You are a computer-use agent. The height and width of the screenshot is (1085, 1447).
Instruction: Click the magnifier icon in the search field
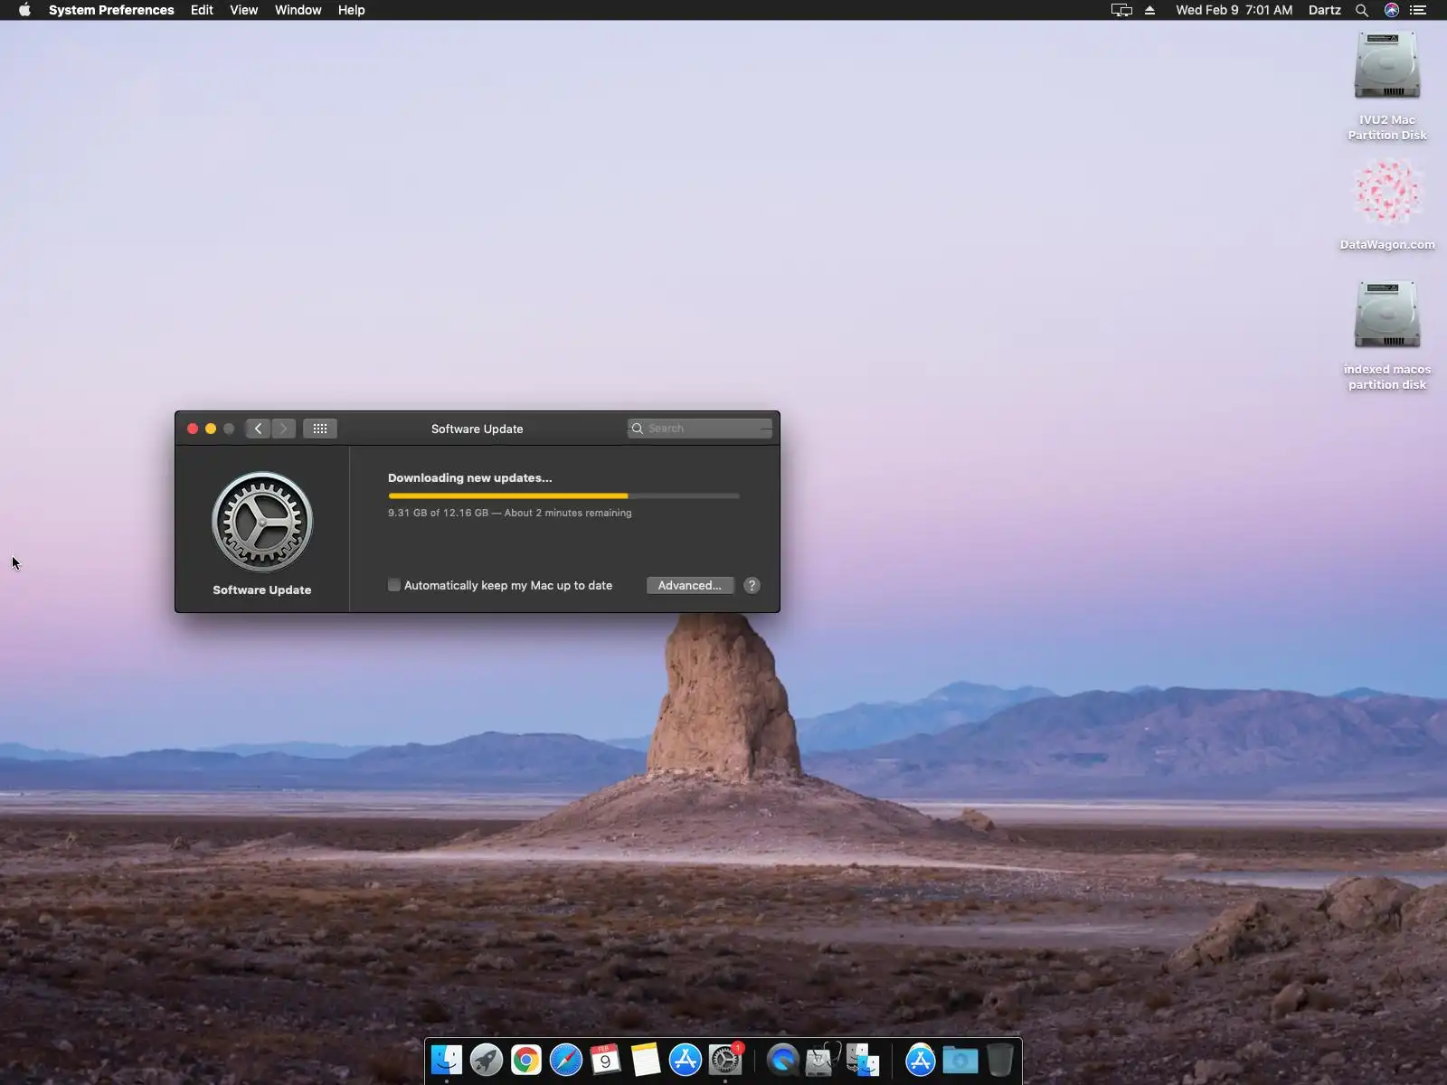[x=638, y=429]
